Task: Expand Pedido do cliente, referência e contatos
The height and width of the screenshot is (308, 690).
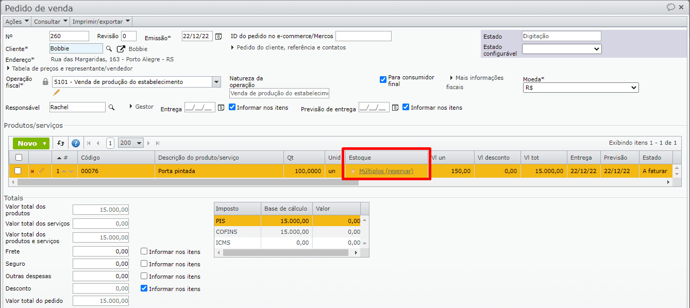Action: pyautogui.click(x=288, y=47)
